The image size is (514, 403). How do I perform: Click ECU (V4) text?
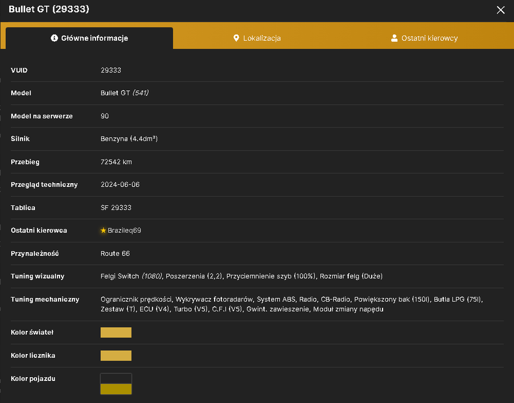point(155,309)
